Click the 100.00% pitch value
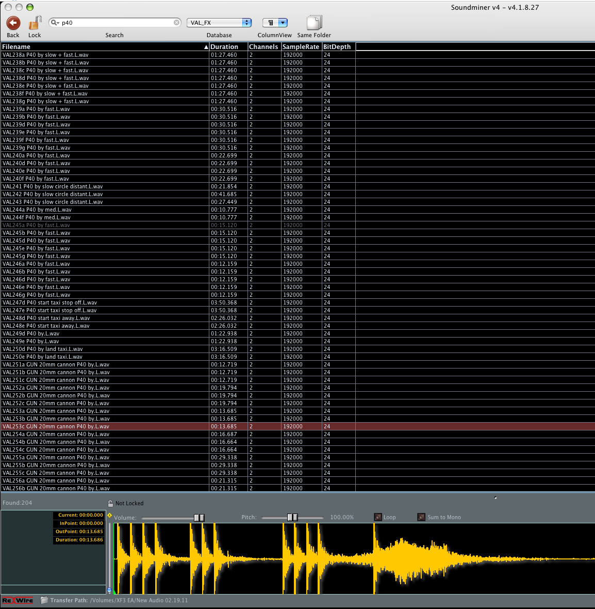The width and height of the screenshot is (595, 609). pyautogui.click(x=342, y=517)
